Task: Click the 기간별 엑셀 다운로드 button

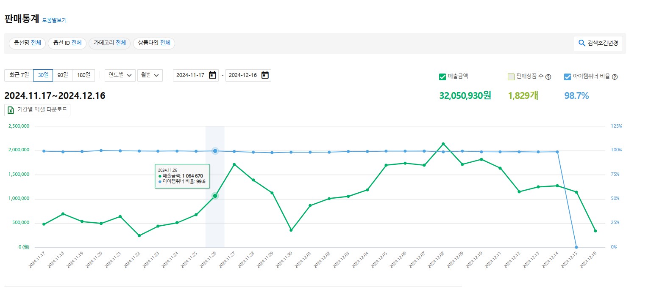Action: [37, 110]
